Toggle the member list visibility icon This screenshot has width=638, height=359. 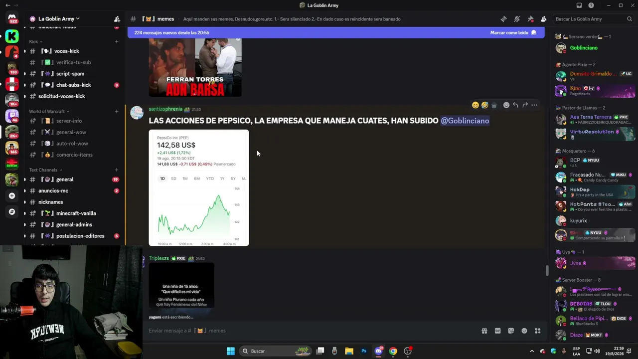click(x=543, y=19)
